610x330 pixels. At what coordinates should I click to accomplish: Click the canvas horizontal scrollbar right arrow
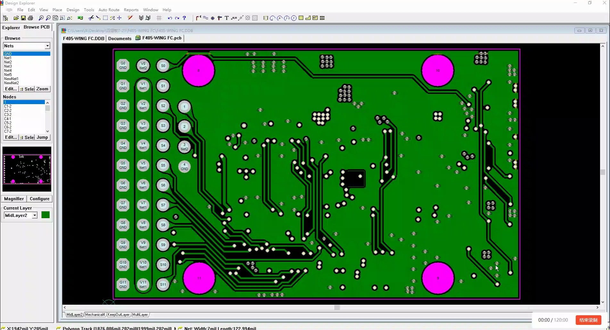click(x=597, y=307)
